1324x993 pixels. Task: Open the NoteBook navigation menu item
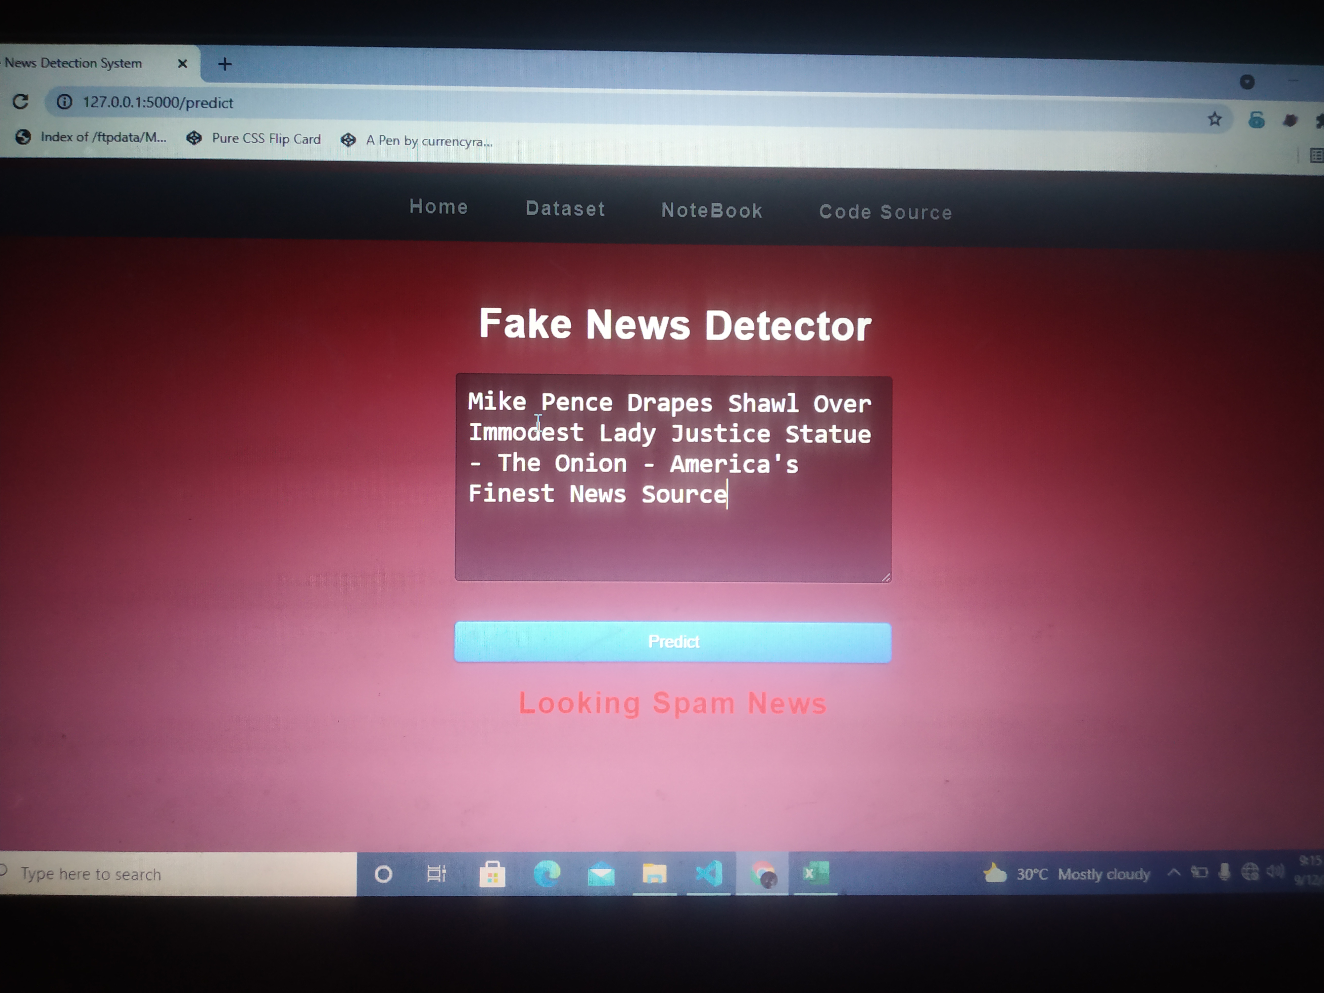click(x=712, y=210)
